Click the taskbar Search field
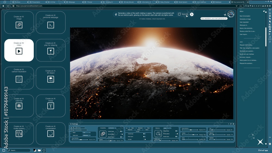This screenshot has width=272, height=153. pos(19,150)
